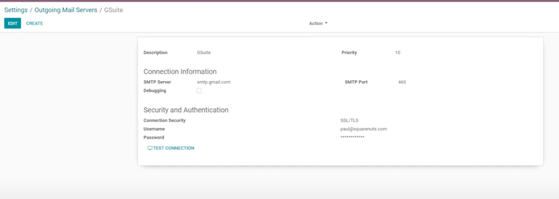Go to Settings breadcrumb link
This screenshot has width=559, height=199.
16,10
